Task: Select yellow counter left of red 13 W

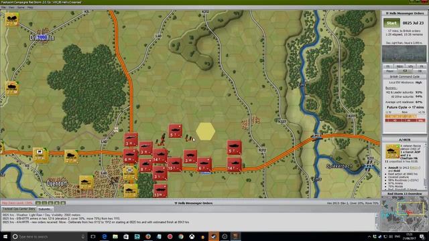Action: point(131,190)
